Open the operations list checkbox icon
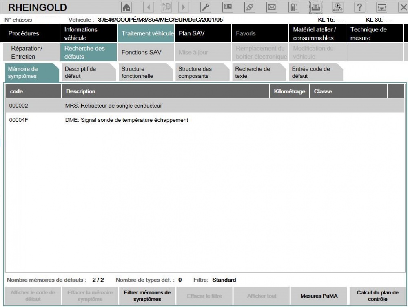Screen dimensions: 408x307 coord(228,7)
